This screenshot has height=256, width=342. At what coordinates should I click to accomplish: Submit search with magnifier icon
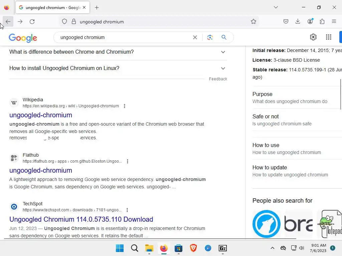pos(224,37)
